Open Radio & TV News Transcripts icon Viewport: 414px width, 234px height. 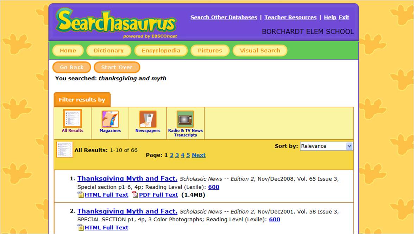click(185, 119)
